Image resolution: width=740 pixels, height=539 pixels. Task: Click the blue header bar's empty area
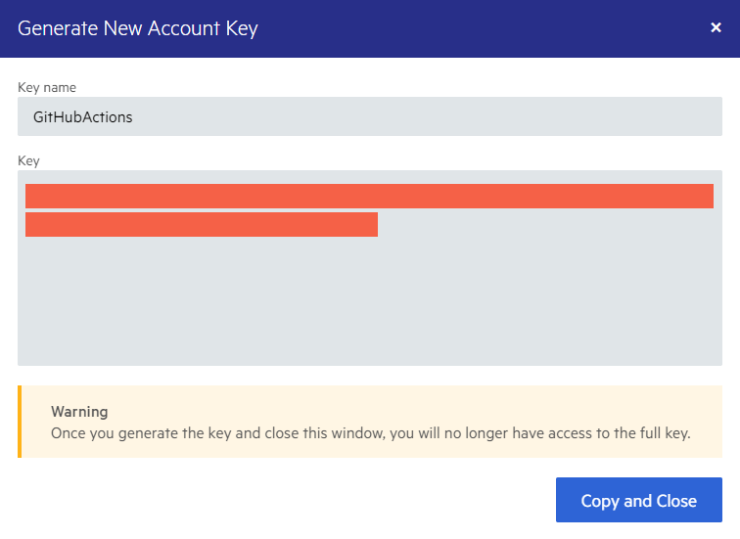489,27
